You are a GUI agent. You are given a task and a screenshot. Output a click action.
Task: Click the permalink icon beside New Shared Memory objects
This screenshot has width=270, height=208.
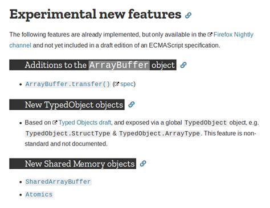[143, 164]
